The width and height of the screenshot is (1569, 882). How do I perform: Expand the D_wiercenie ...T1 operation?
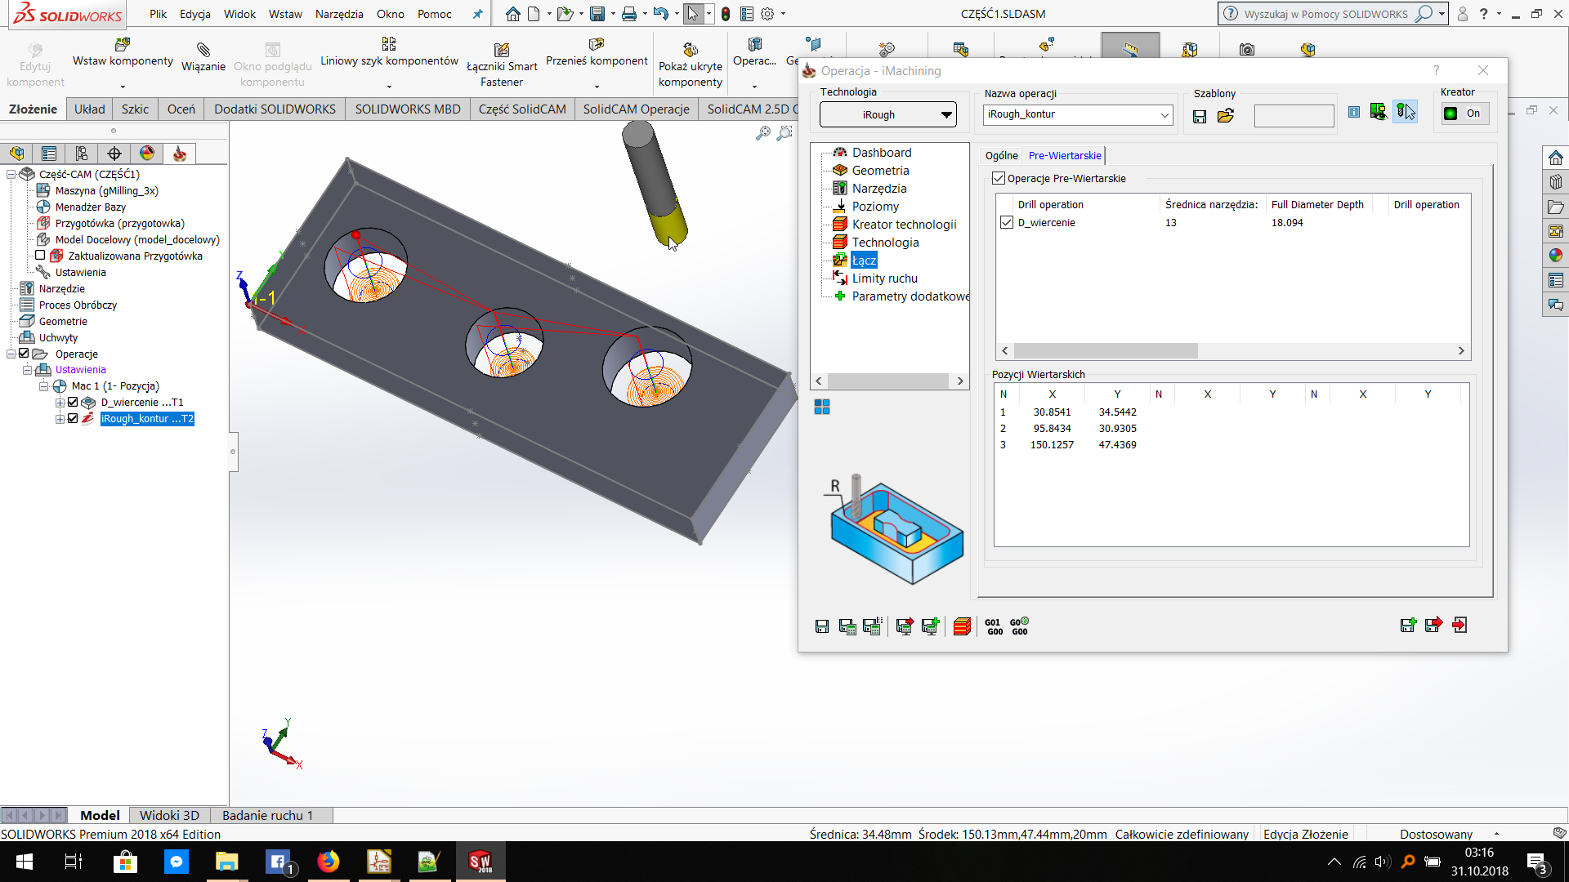click(x=60, y=403)
